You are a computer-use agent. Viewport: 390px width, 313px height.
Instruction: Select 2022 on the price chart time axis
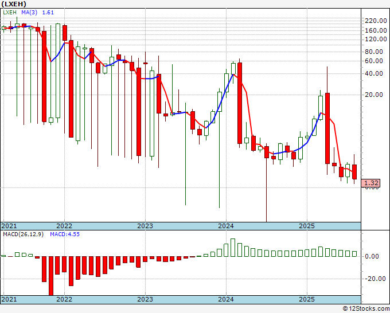(x=64, y=226)
